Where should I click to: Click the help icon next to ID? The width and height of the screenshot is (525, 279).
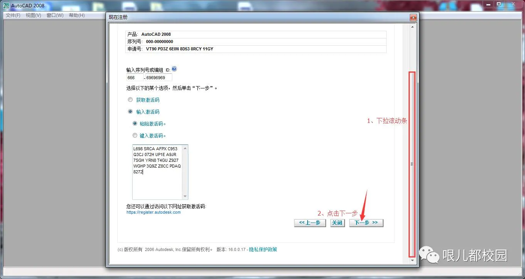(174, 69)
